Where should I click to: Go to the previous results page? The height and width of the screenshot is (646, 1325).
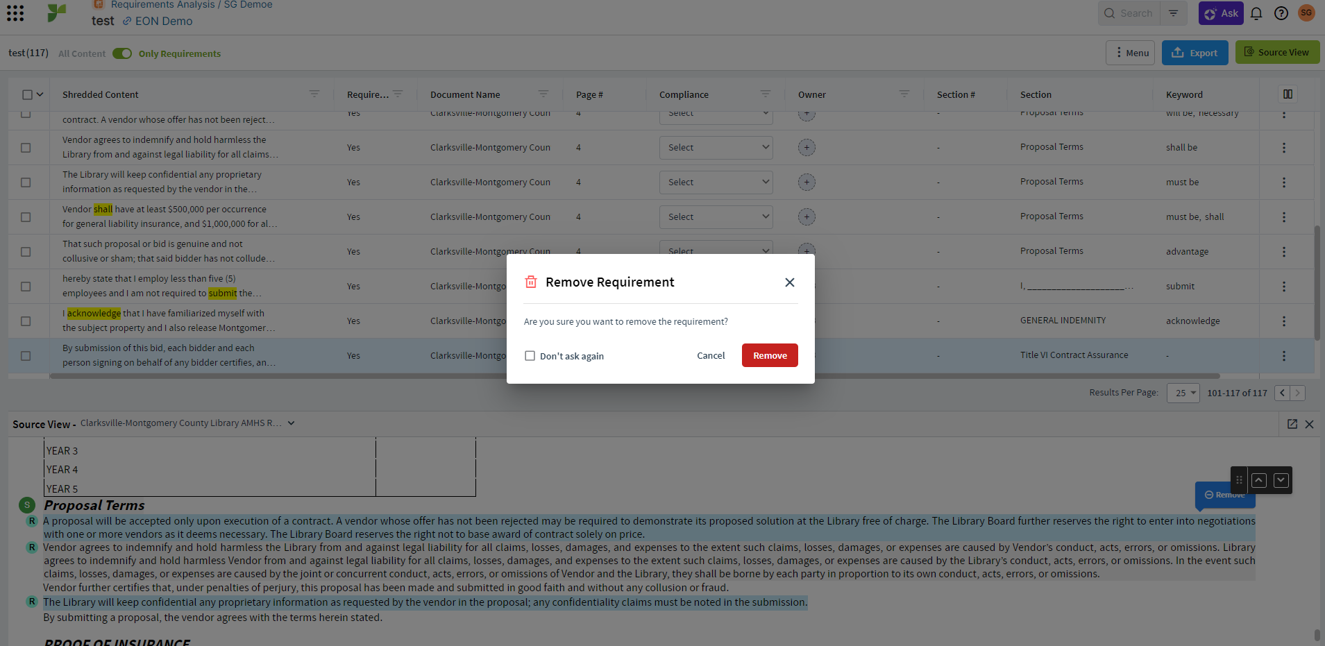point(1282,393)
